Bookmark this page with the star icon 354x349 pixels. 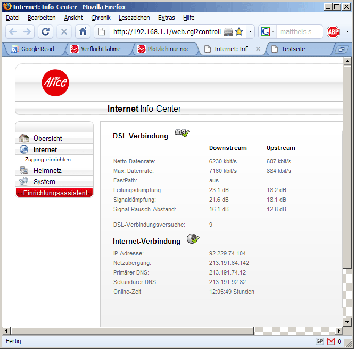(x=239, y=31)
